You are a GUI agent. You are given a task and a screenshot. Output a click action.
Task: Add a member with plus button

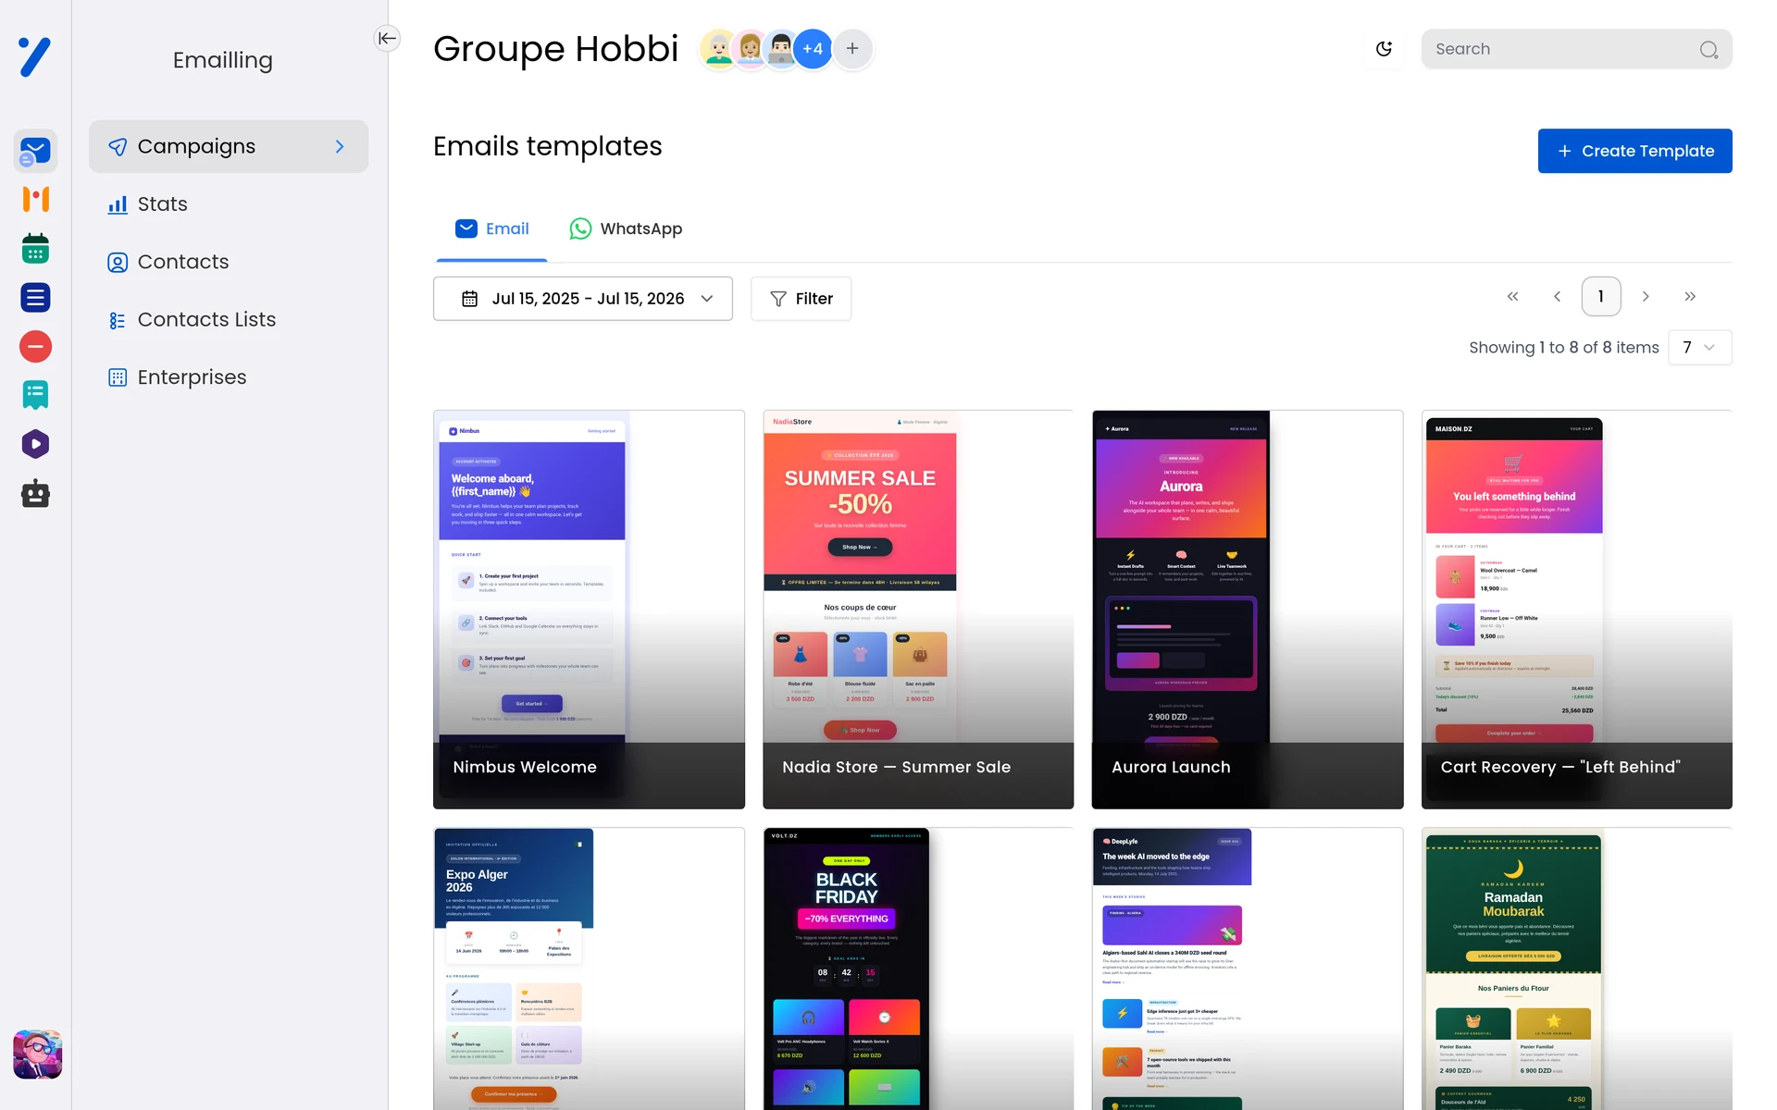(x=852, y=49)
